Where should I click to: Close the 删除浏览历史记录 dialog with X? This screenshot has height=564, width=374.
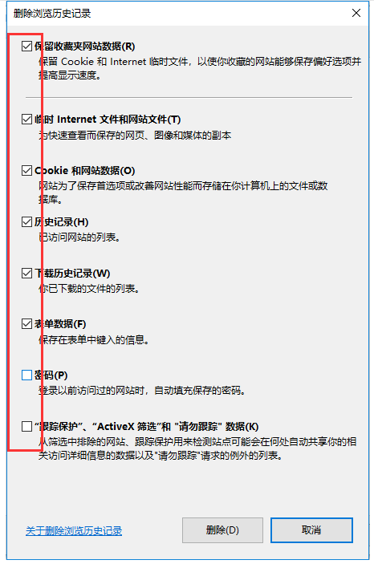356,13
